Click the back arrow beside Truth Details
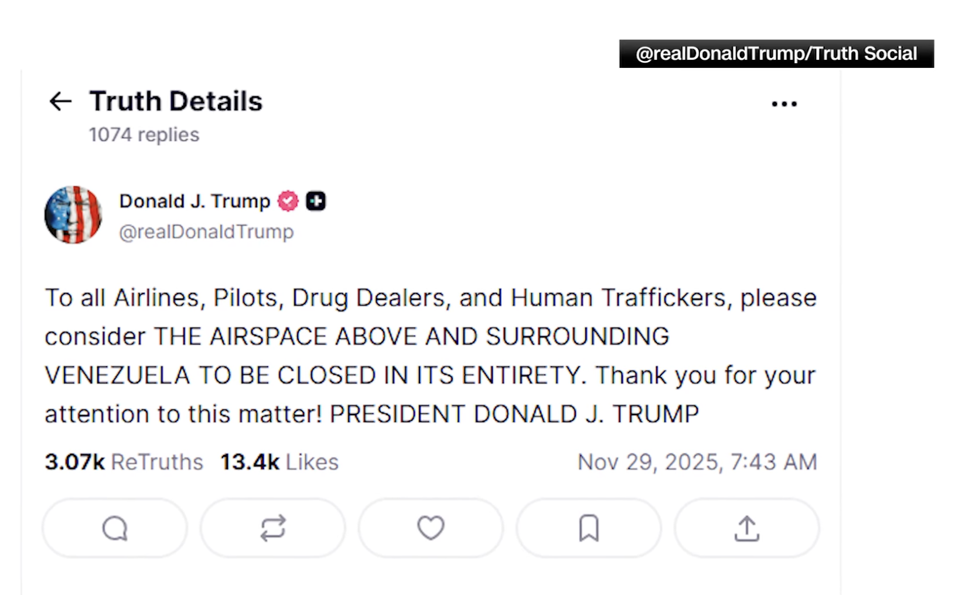 click(x=60, y=102)
